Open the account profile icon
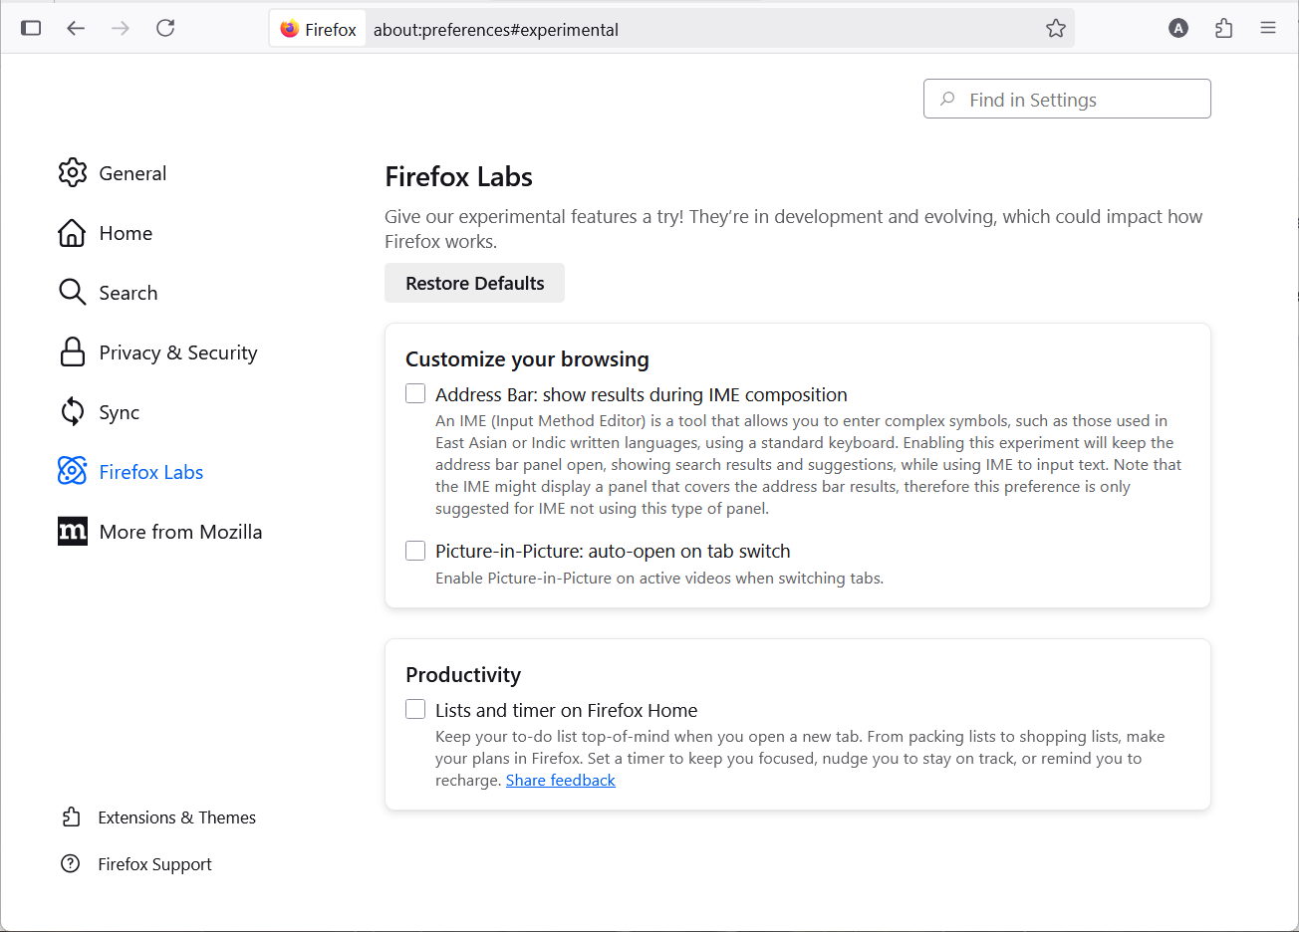This screenshot has height=932, width=1299. click(1178, 28)
